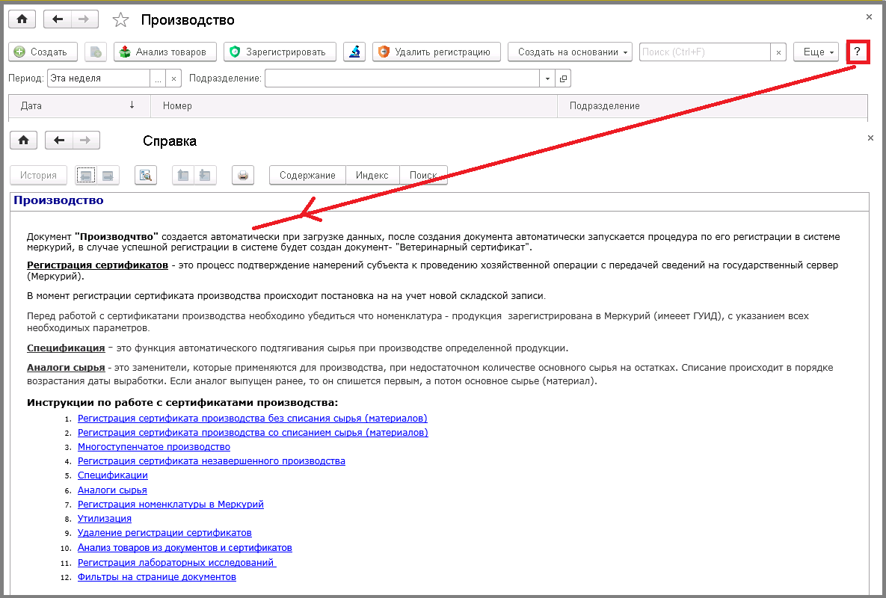Click the next topic down-arrow icon in Справка
This screenshot has height=598, width=886.
pos(205,176)
